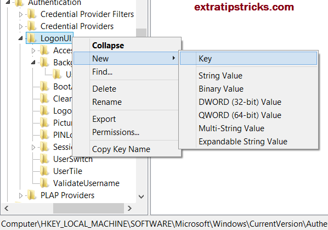Click horizontal scrollbar right arrow

pos(129,208)
